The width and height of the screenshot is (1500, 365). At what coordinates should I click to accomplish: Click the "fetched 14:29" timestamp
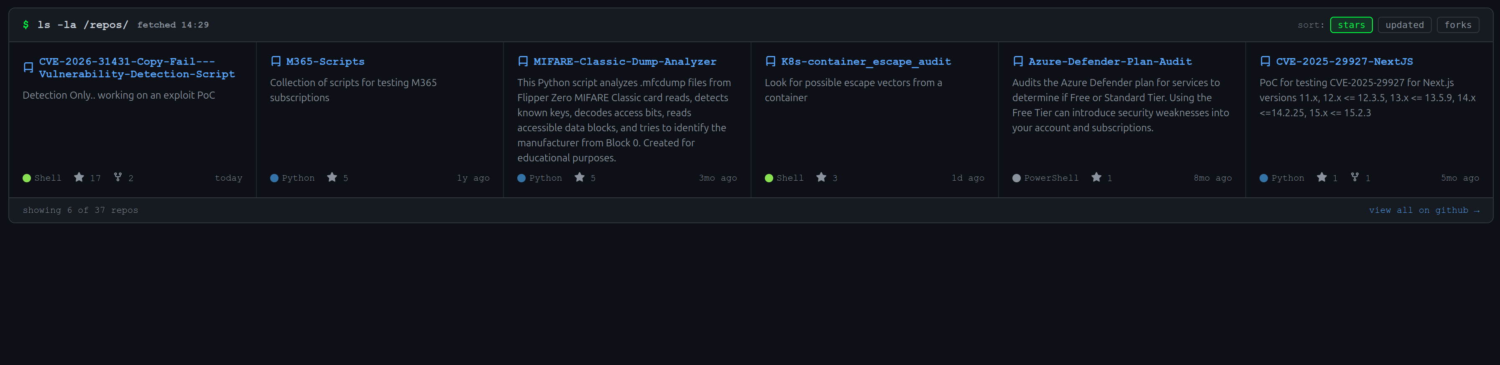173,25
